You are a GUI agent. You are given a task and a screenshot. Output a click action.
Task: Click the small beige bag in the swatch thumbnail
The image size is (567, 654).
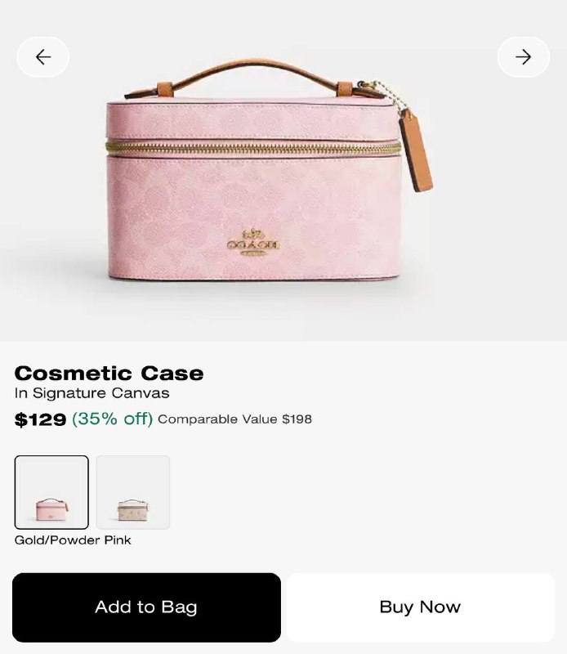click(133, 509)
